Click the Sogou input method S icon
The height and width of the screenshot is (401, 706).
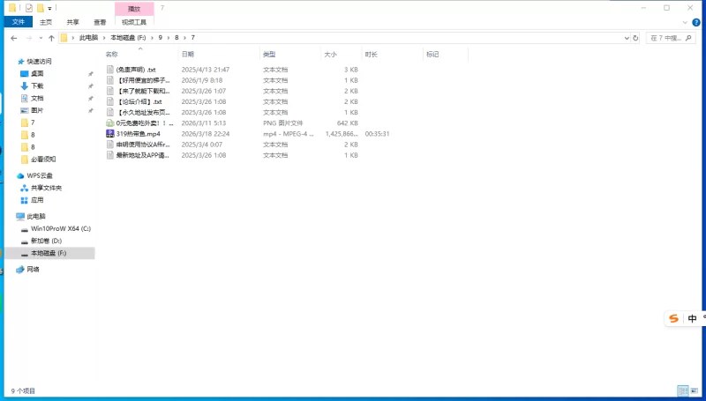[x=674, y=318]
